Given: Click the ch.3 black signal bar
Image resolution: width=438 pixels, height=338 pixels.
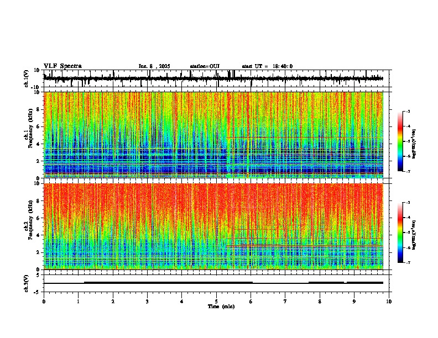Looking at the screenshot, I should pos(213,283).
